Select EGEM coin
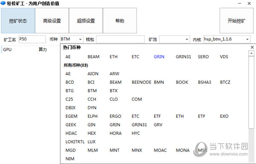 tap(71, 116)
